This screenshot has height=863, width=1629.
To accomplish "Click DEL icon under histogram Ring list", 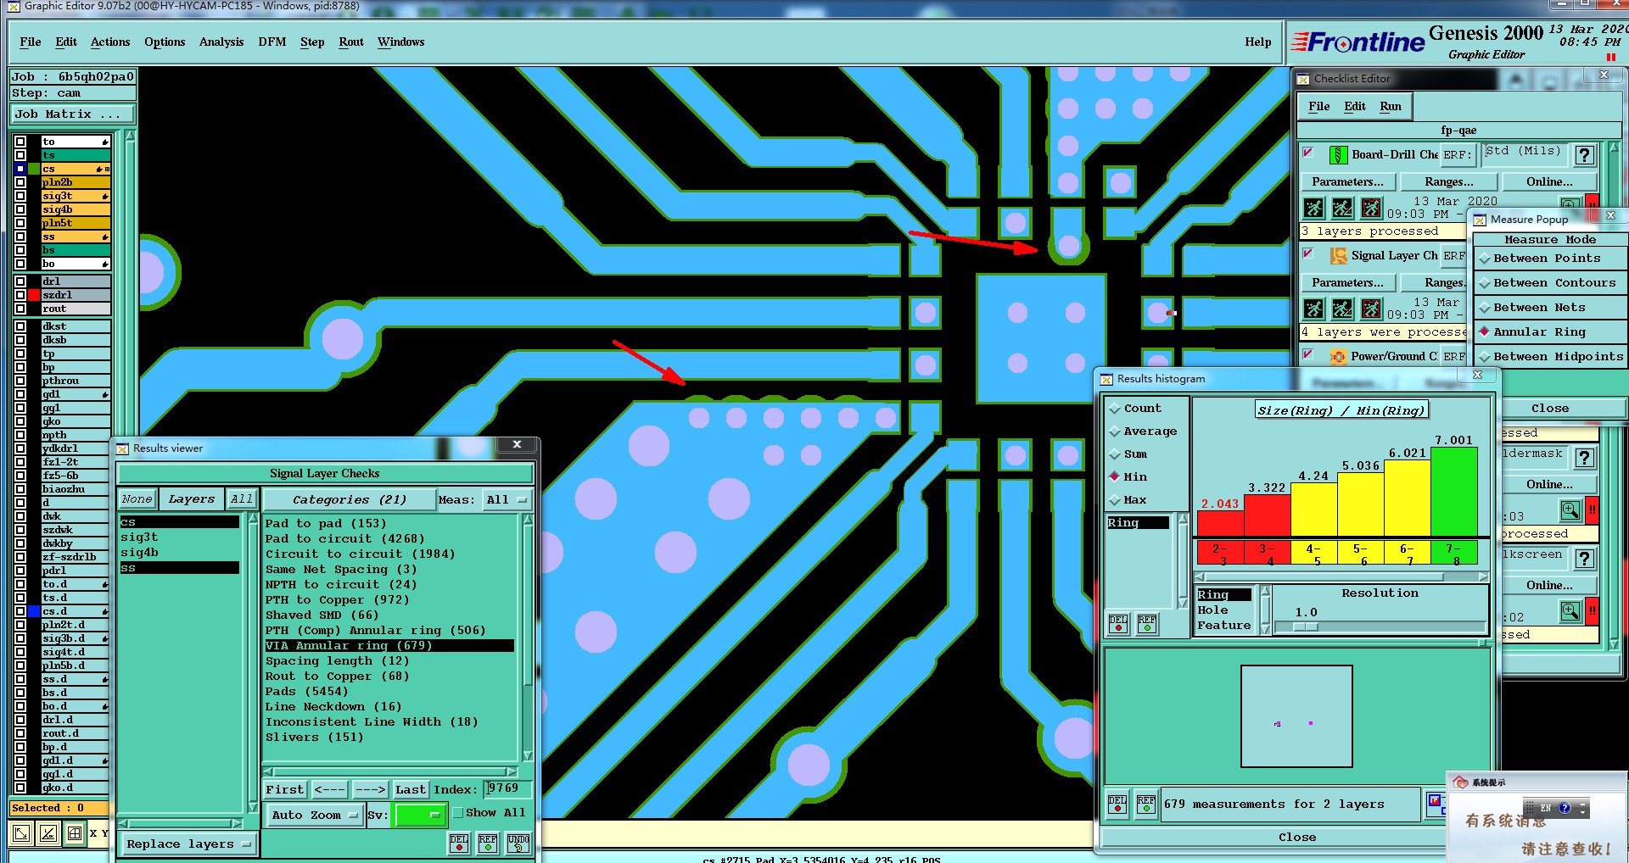I will tap(1118, 625).
